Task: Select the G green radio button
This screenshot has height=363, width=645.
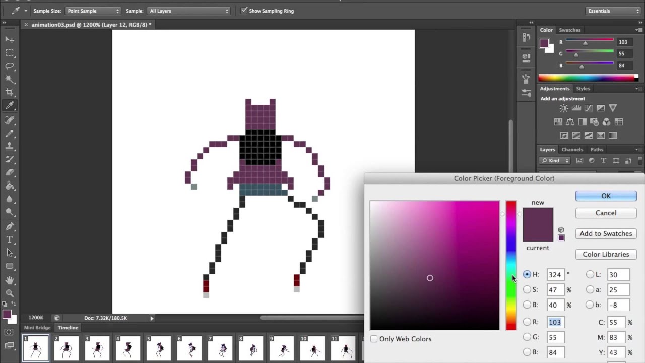Action: click(x=527, y=337)
